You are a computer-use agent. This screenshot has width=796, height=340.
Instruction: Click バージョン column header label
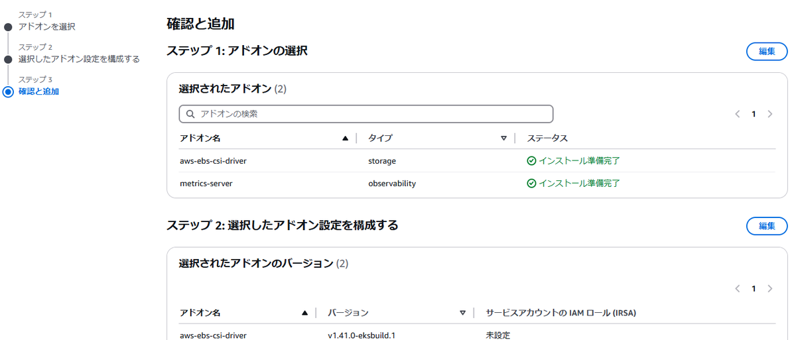348,313
